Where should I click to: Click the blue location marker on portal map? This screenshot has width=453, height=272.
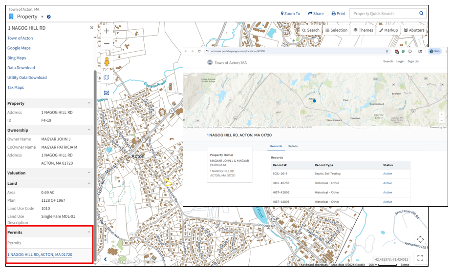coord(314,101)
